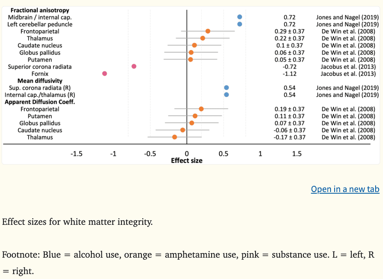Click the Mean diffusivity section heading
This screenshot has width=383, height=279.
pyautogui.click(x=40, y=81)
